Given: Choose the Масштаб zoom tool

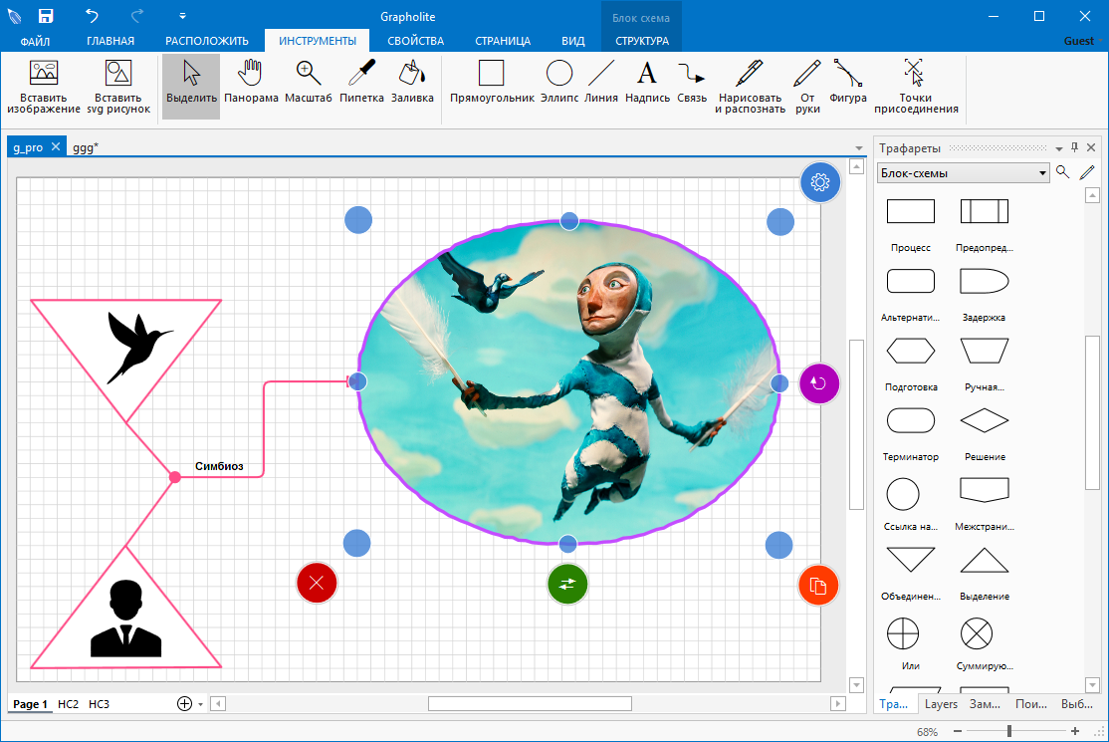Looking at the screenshot, I should [309, 83].
